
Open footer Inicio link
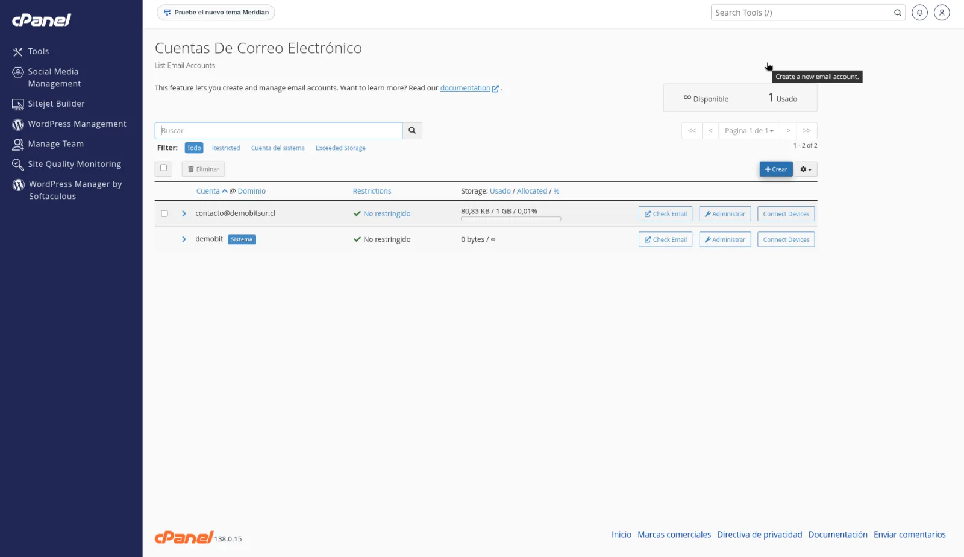click(x=621, y=535)
